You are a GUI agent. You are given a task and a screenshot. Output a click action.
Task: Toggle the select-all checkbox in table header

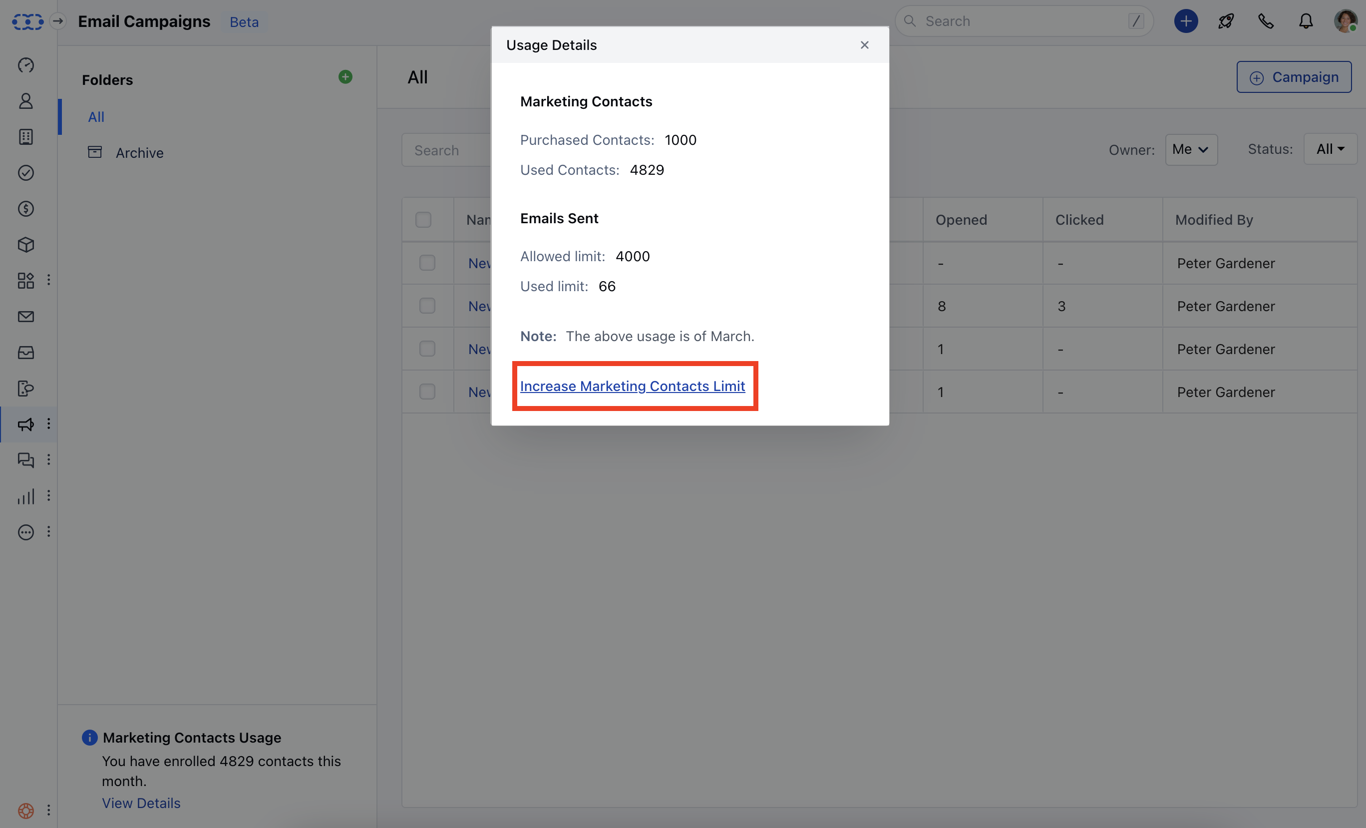pyautogui.click(x=423, y=220)
